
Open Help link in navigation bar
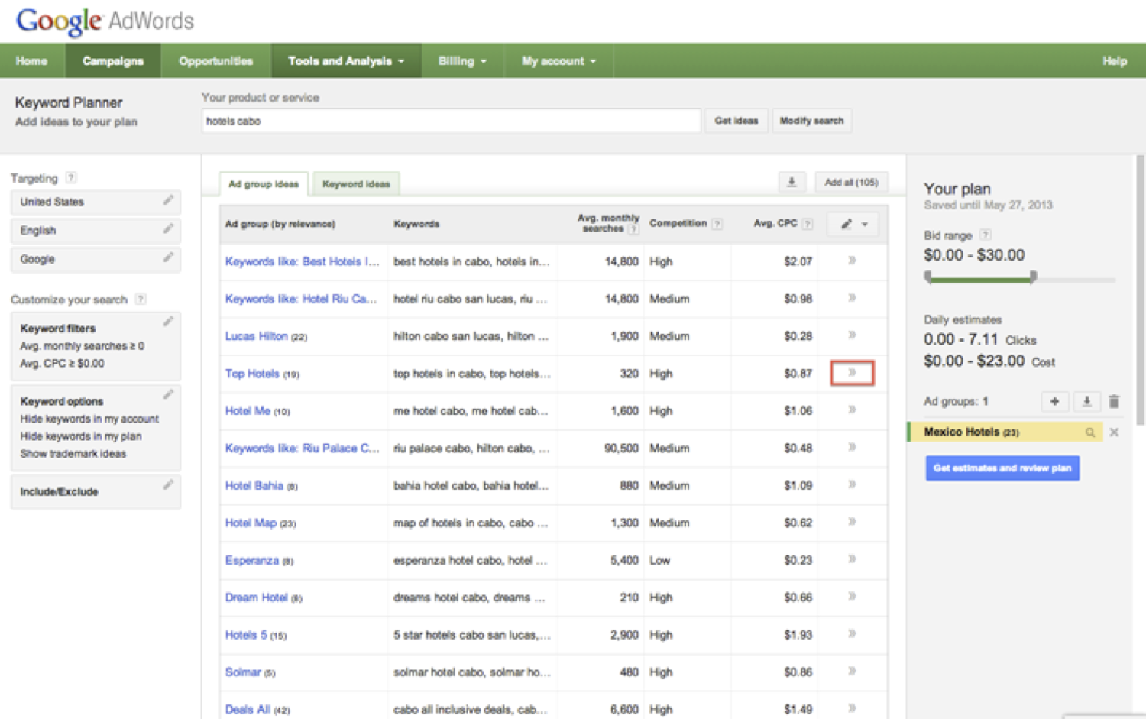pyautogui.click(x=1115, y=61)
